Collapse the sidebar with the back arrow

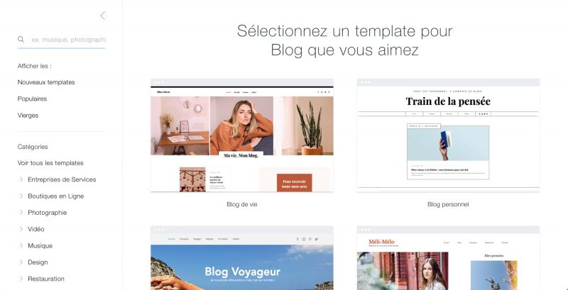coord(103,16)
